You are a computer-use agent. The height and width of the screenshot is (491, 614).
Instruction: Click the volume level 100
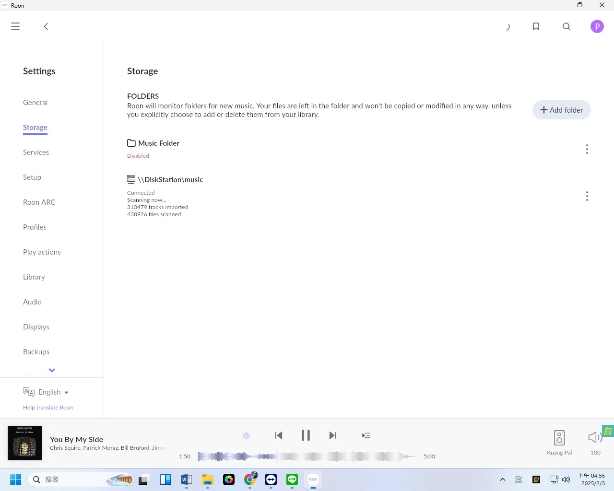click(x=595, y=453)
